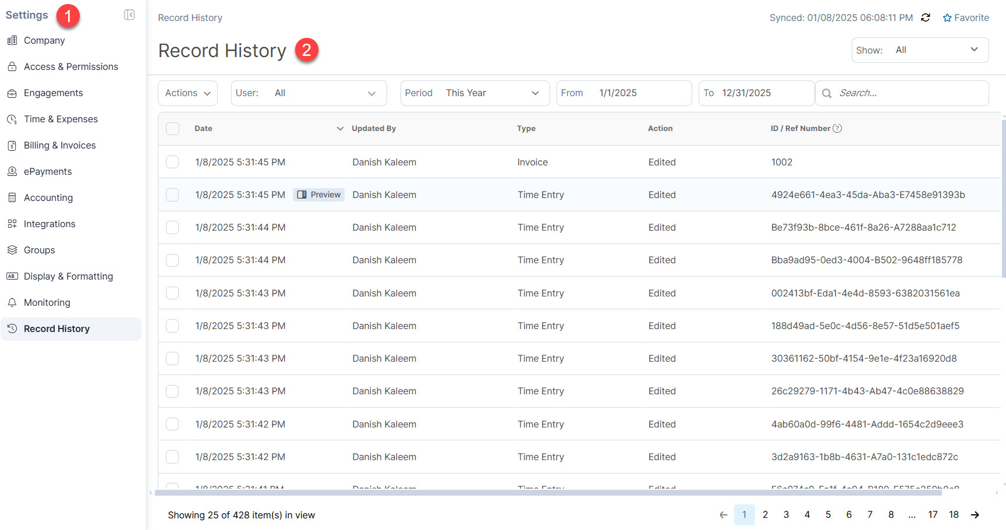Click the Record History clock icon
Viewport: 1006px width, 530px height.
[x=12, y=328]
